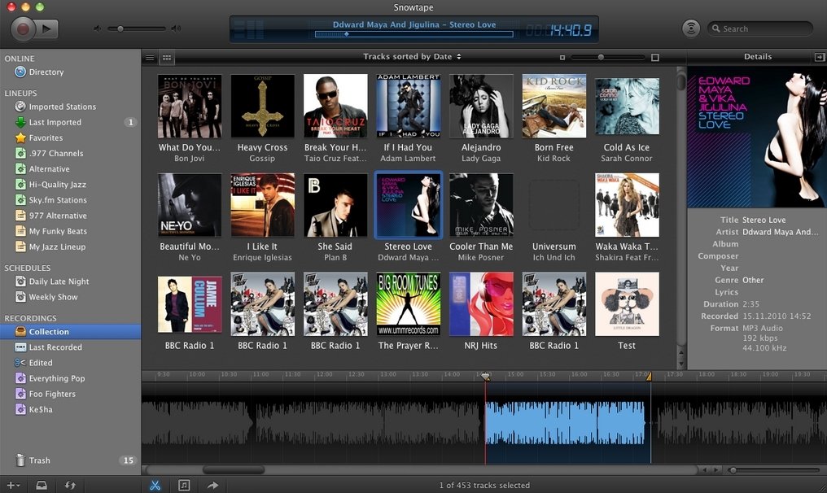Viewport: 827px width, 493px height.
Task: Click the music note artwork icon
Action: pos(183,485)
